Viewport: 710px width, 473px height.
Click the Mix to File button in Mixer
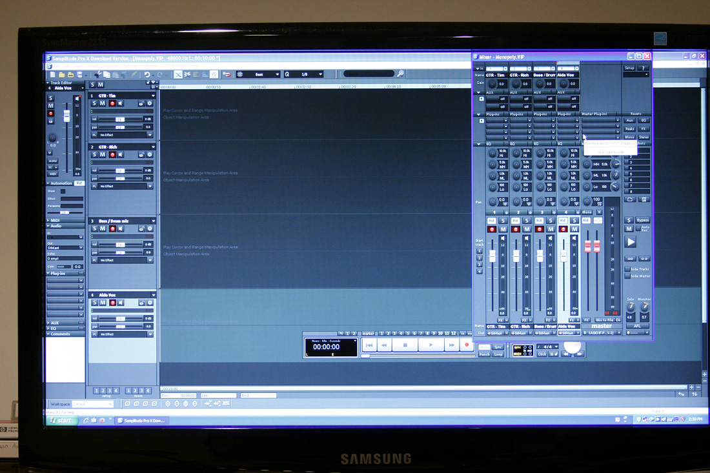[x=605, y=320]
